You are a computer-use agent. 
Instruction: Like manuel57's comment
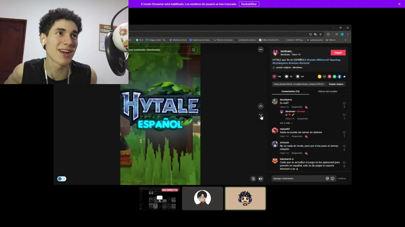344,133
